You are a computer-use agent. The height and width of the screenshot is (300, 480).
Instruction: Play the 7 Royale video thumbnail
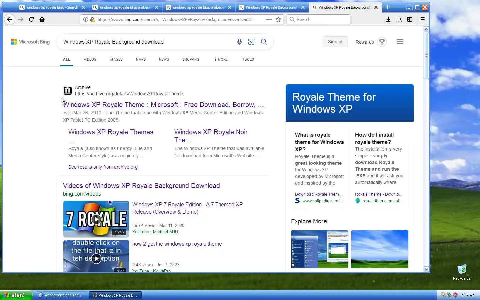tap(96, 219)
